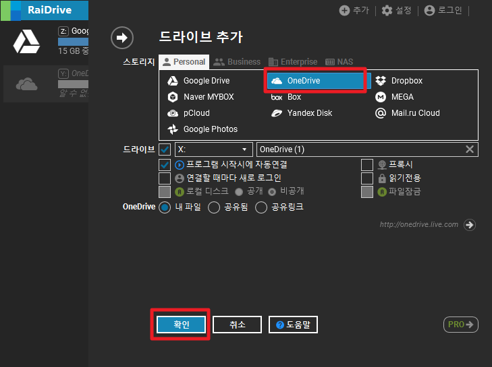Screen dimensions: 492x367
Task: Choose MEGA storage
Action: point(394,97)
